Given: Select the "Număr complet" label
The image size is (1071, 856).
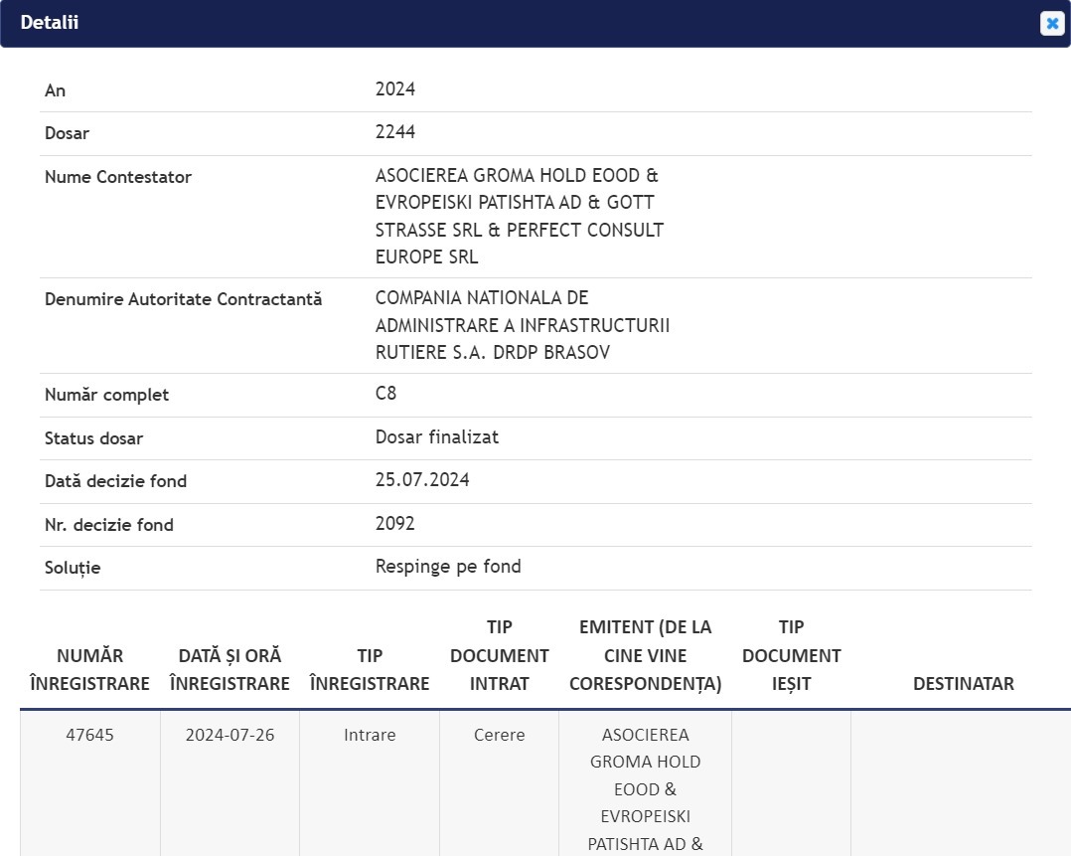Looking at the screenshot, I should click(106, 395).
